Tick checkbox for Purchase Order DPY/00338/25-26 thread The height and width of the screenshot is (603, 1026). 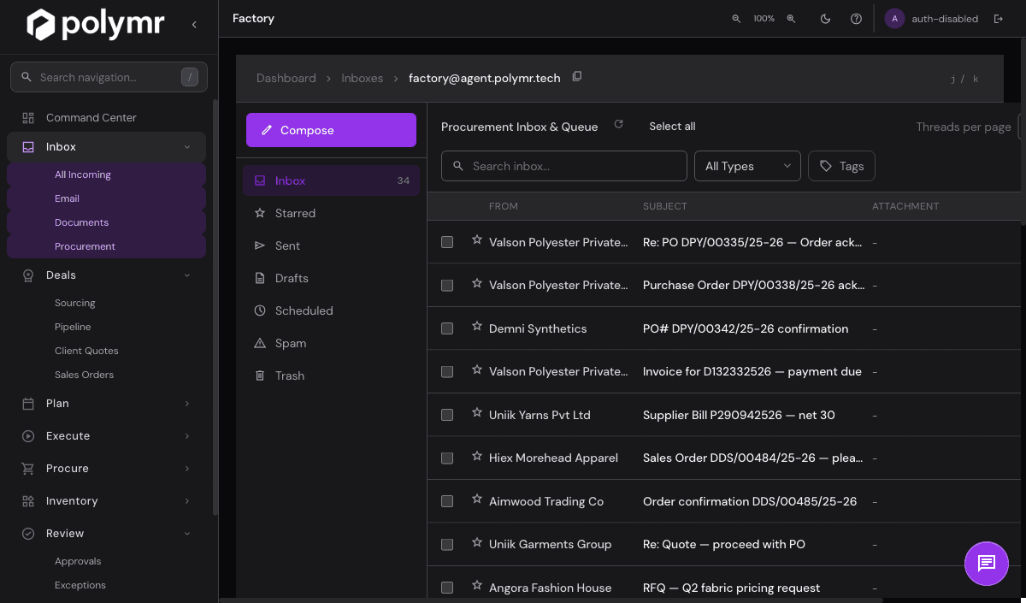(x=447, y=286)
